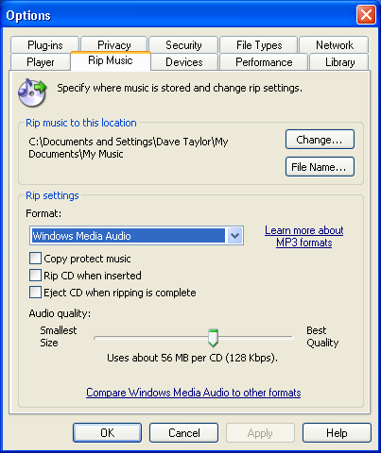Open Learn more about MP3 formats link
This screenshot has height=453, width=381.
(303, 236)
